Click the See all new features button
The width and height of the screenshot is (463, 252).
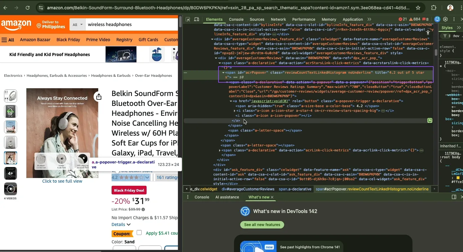(262, 225)
